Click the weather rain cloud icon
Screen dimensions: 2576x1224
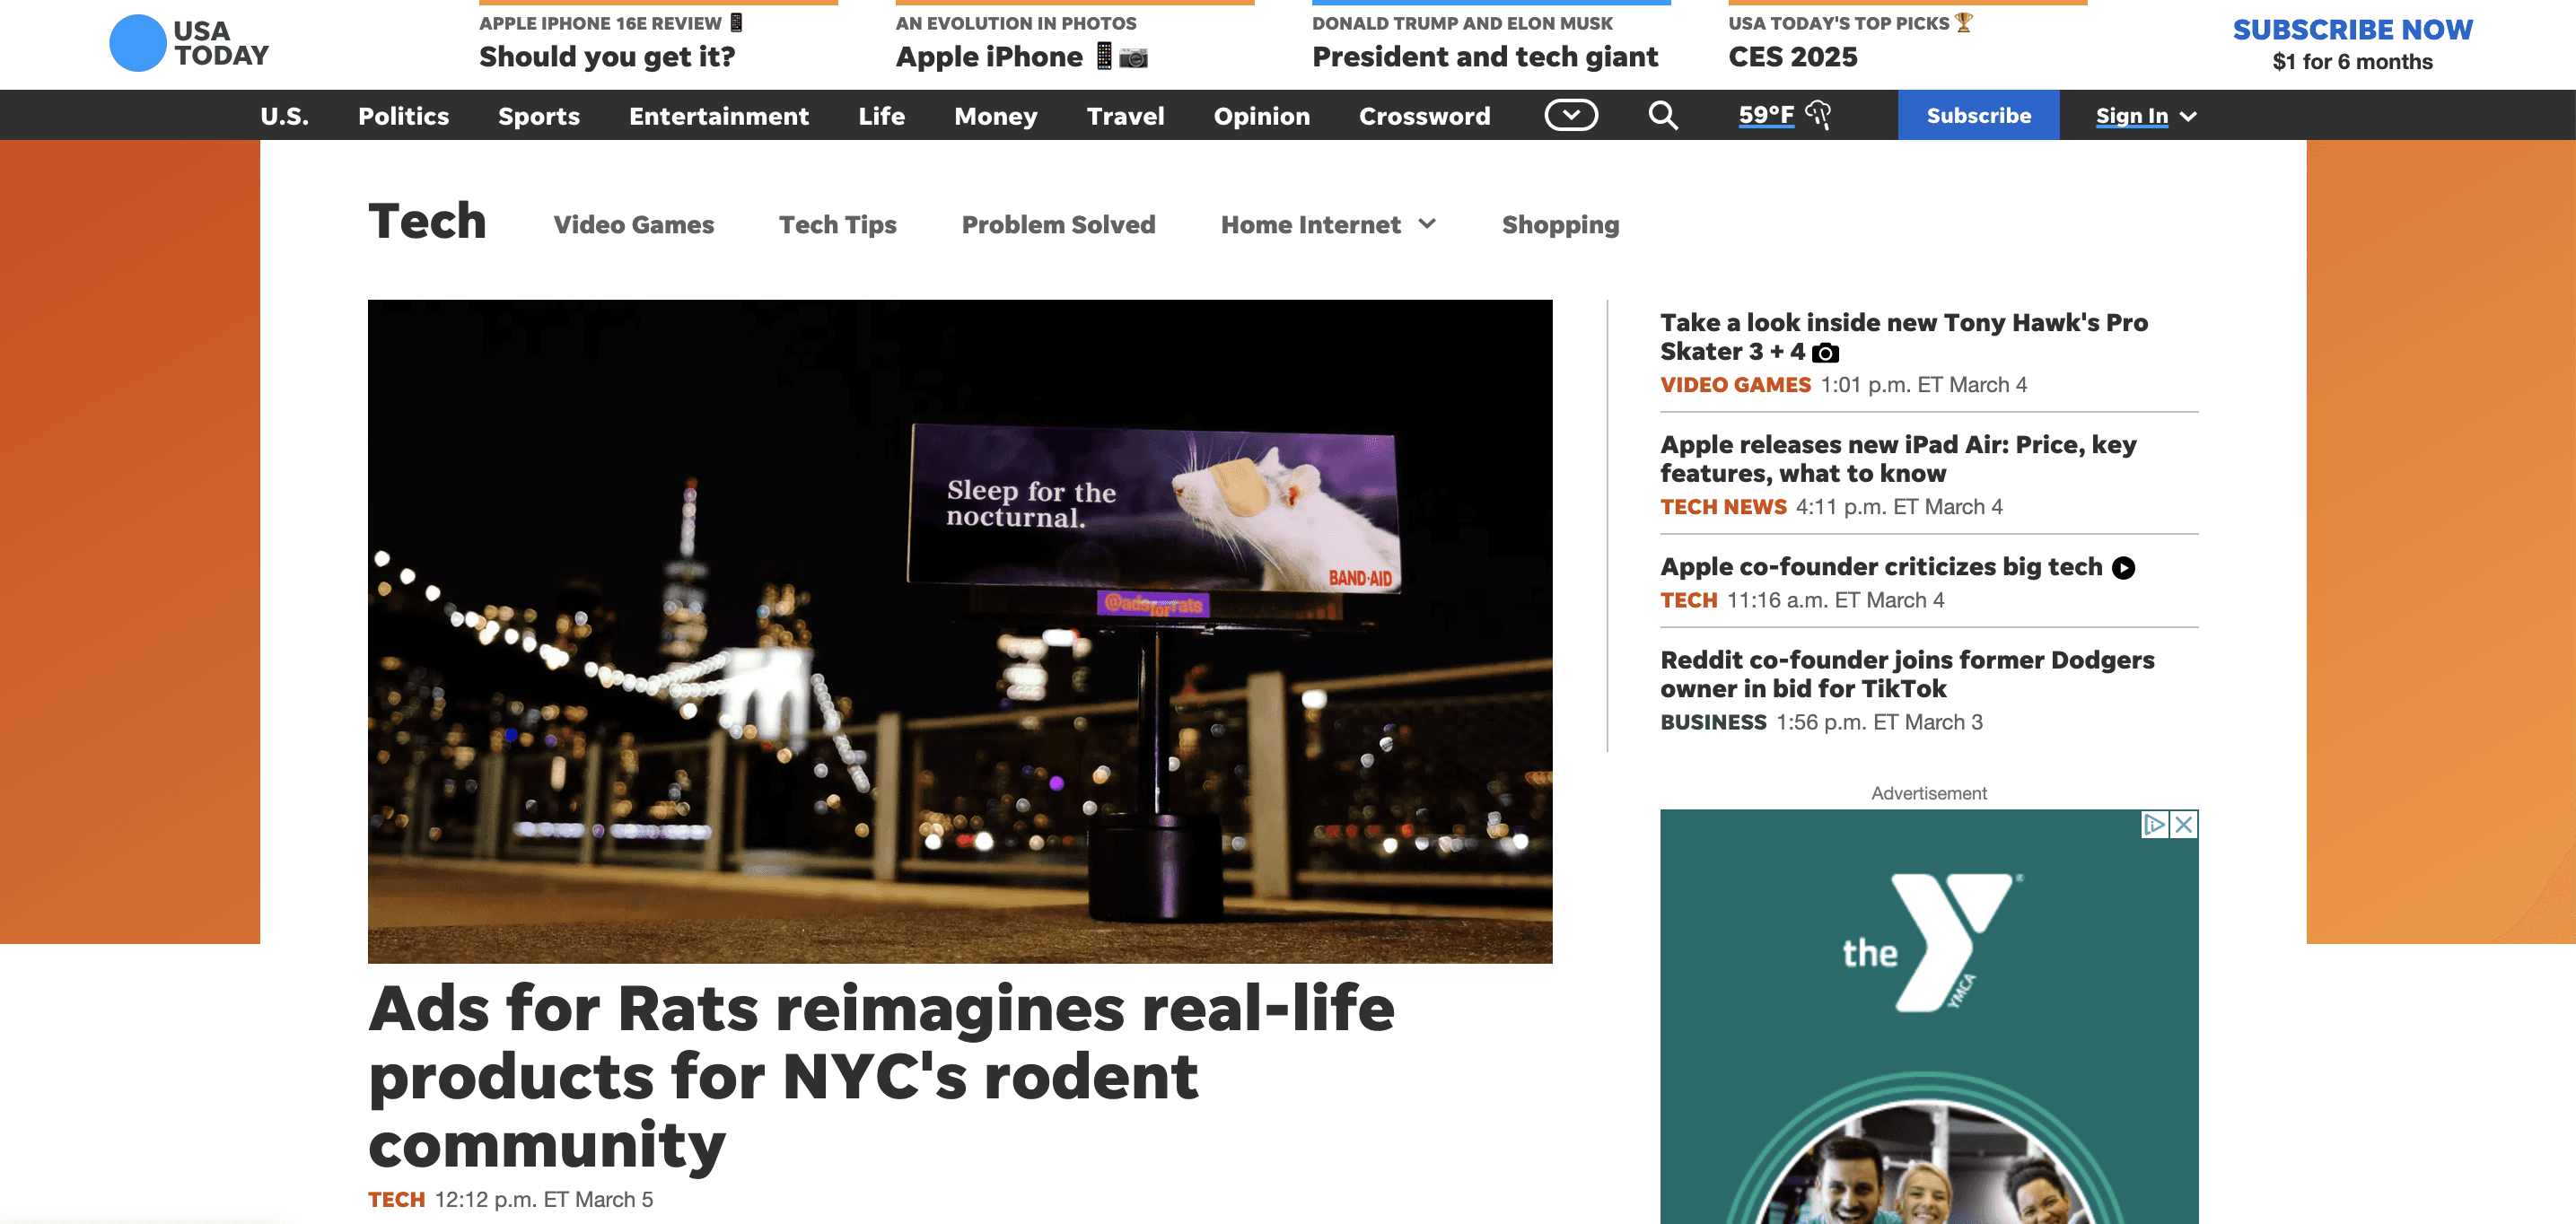pos(1818,116)
